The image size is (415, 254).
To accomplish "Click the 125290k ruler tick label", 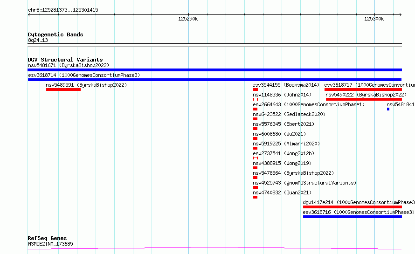I will coord(188,19).
